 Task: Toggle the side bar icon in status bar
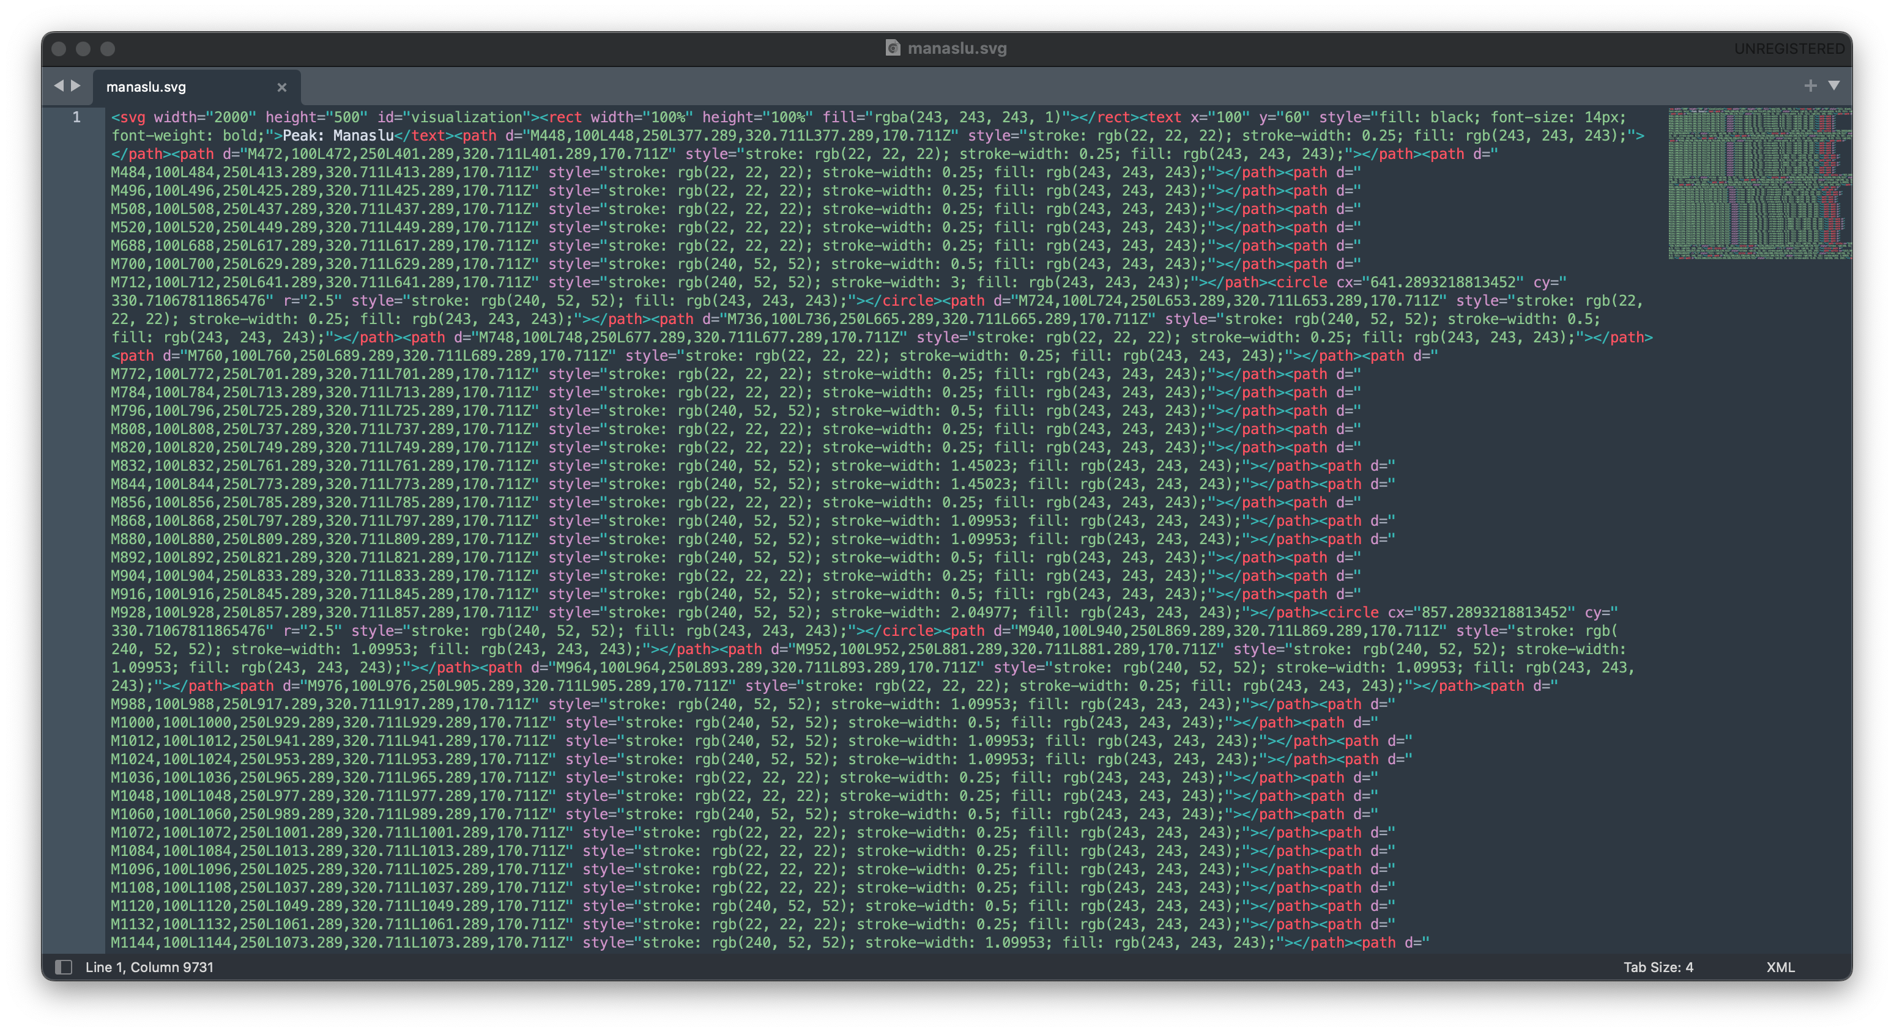64,967
